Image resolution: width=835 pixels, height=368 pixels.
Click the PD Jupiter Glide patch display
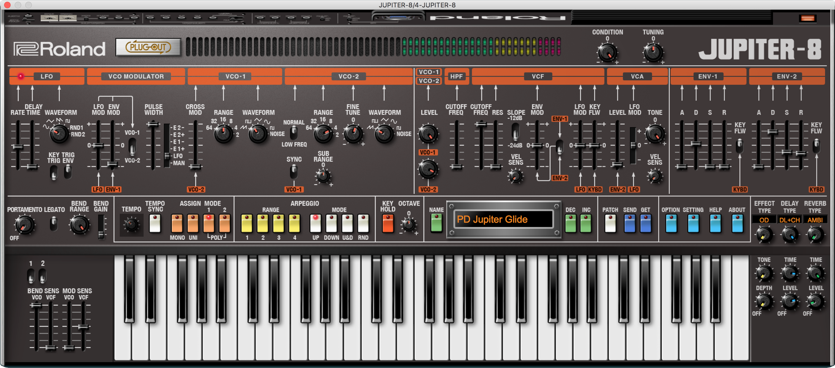coord(503,219)
